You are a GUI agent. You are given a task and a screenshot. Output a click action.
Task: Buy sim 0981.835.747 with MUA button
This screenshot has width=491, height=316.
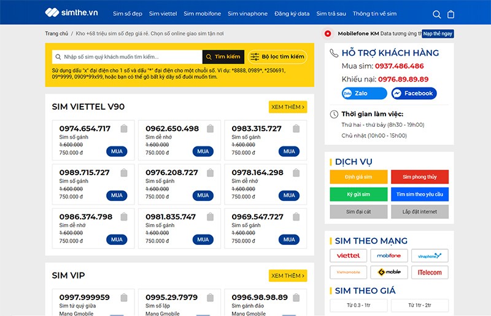click(203, 239)
